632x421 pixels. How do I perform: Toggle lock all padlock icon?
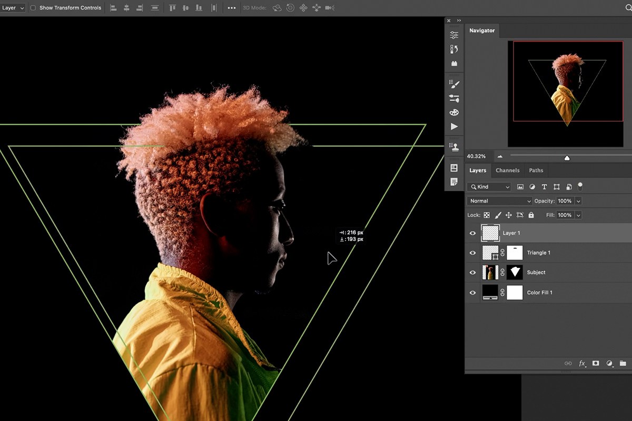point(531,215)
